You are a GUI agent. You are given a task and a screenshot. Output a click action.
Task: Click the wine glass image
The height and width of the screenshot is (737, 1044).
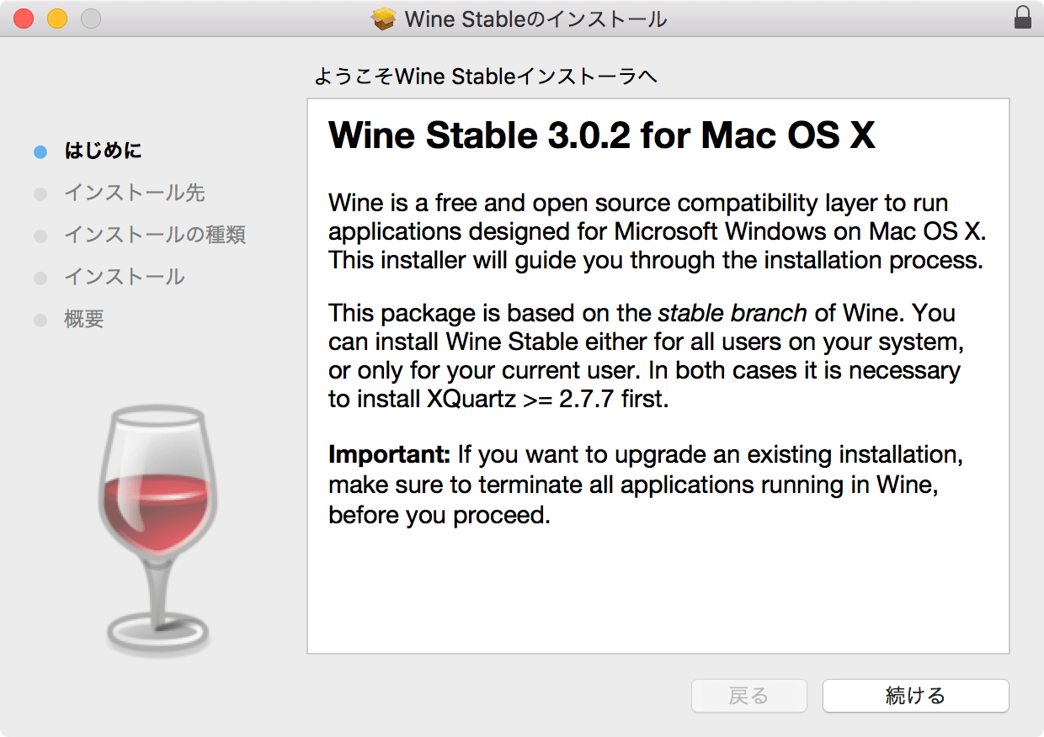tap(157, 531)
